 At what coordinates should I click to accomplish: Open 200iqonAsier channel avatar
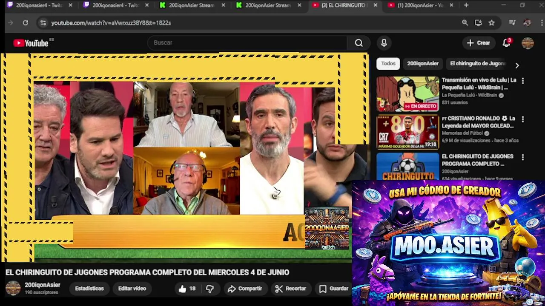point(13,288)
